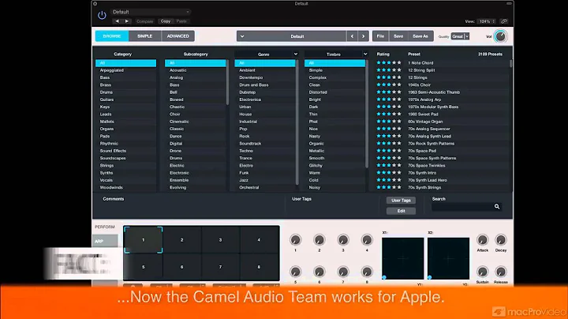Select the Warm timbre
This screenshot has width=568, height=319.
(334, 173)
